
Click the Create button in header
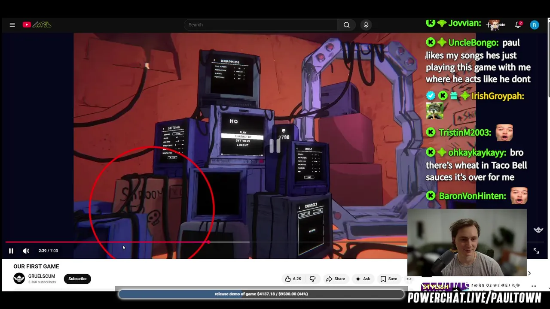(x=496, y=25)
